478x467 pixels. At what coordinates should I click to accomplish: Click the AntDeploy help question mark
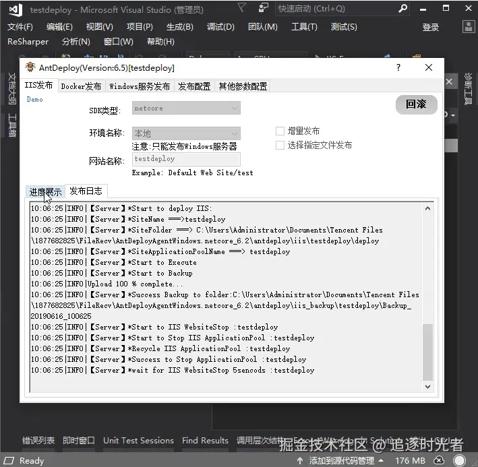[398, 67]
